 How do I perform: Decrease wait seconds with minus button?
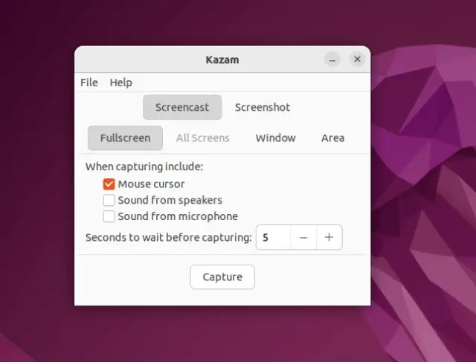pyautogui.click(x=303, y=237)
